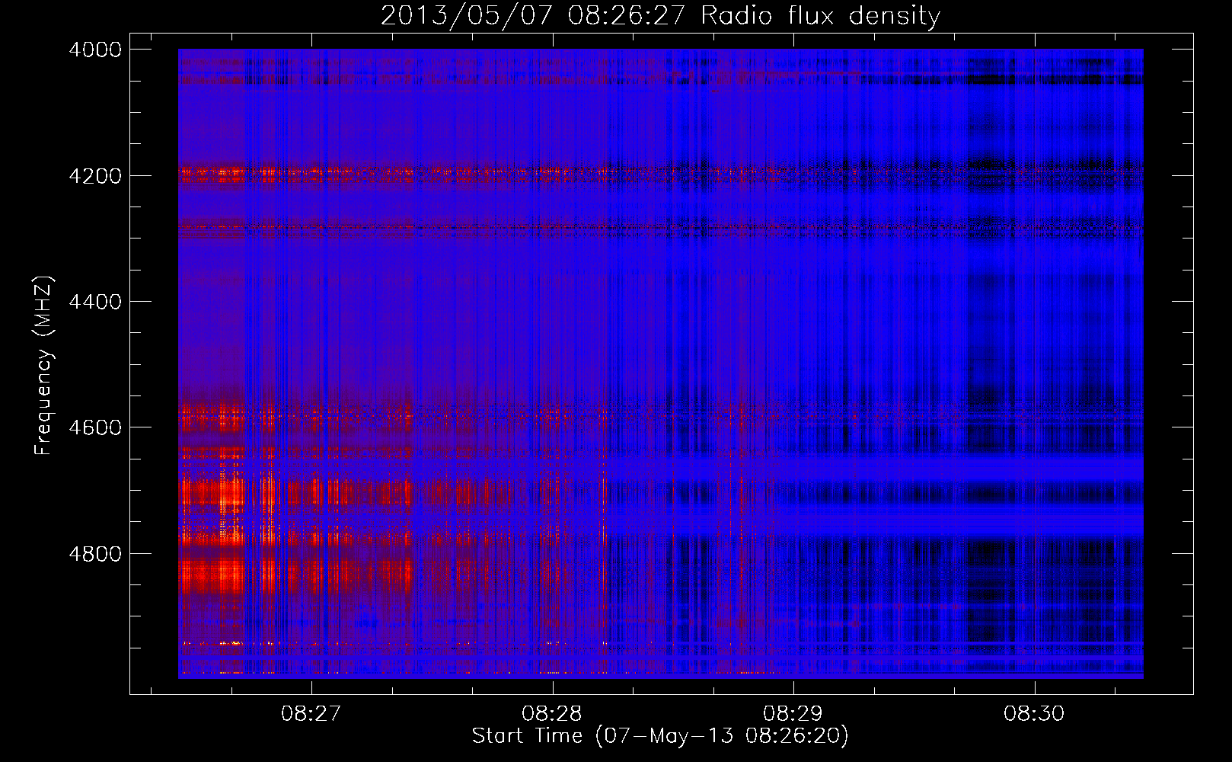The height and width of the screenshot is (762, 1232).
Task: Click the "Frequency (MHZ)" axis title
Action: [x=44, y=366]
